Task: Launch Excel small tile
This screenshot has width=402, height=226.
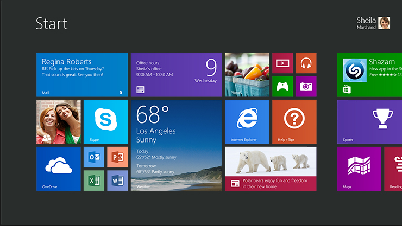Action: click(x=93, y=180)
